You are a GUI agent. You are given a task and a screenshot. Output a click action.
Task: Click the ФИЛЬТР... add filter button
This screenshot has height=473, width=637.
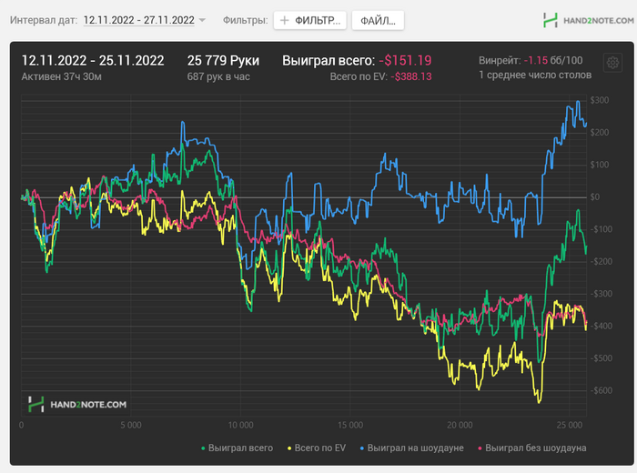tap(310, 20)
